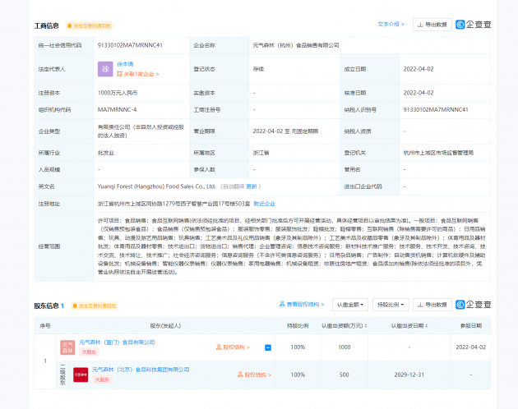The width and height of the screenshot is (518, 409).
Task: Click the change notification badge beside 工商信息
Action: (89, 25)
